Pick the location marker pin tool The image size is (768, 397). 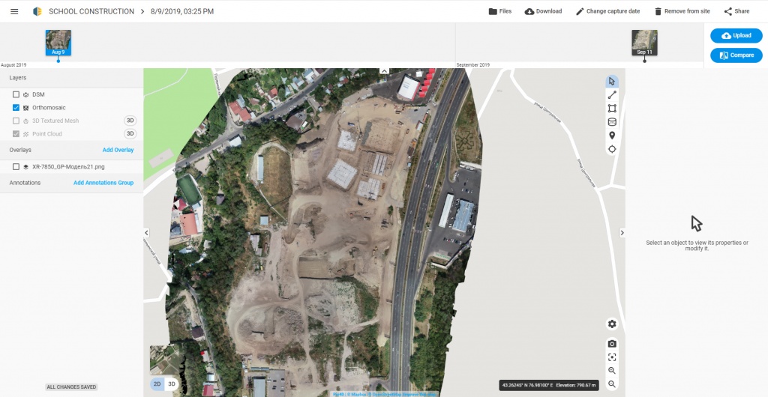click(x=612, y=136)
